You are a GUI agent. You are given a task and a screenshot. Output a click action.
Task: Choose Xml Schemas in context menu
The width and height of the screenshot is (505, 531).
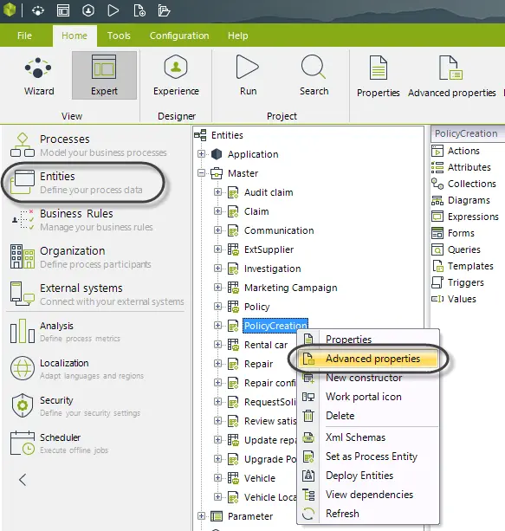coord(368,437)
